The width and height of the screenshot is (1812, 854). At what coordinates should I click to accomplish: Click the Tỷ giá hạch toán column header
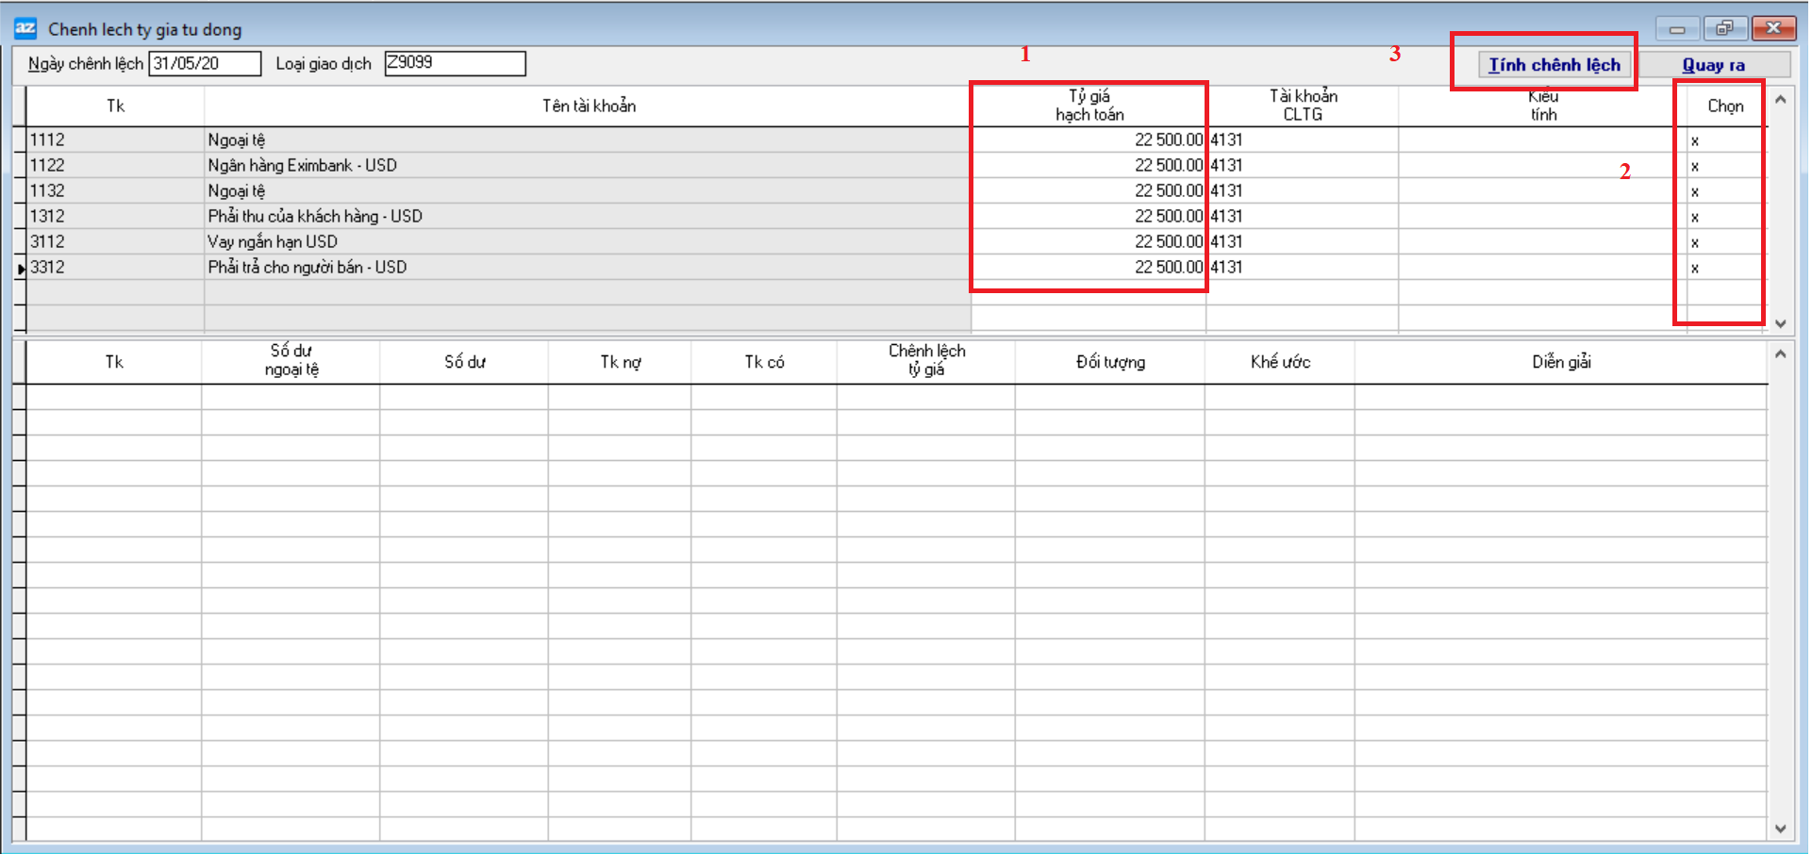point(1089,106)
